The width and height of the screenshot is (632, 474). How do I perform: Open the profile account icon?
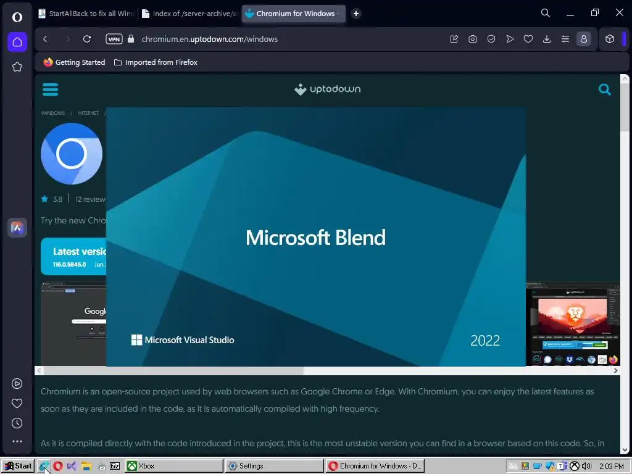coord(584,39)
